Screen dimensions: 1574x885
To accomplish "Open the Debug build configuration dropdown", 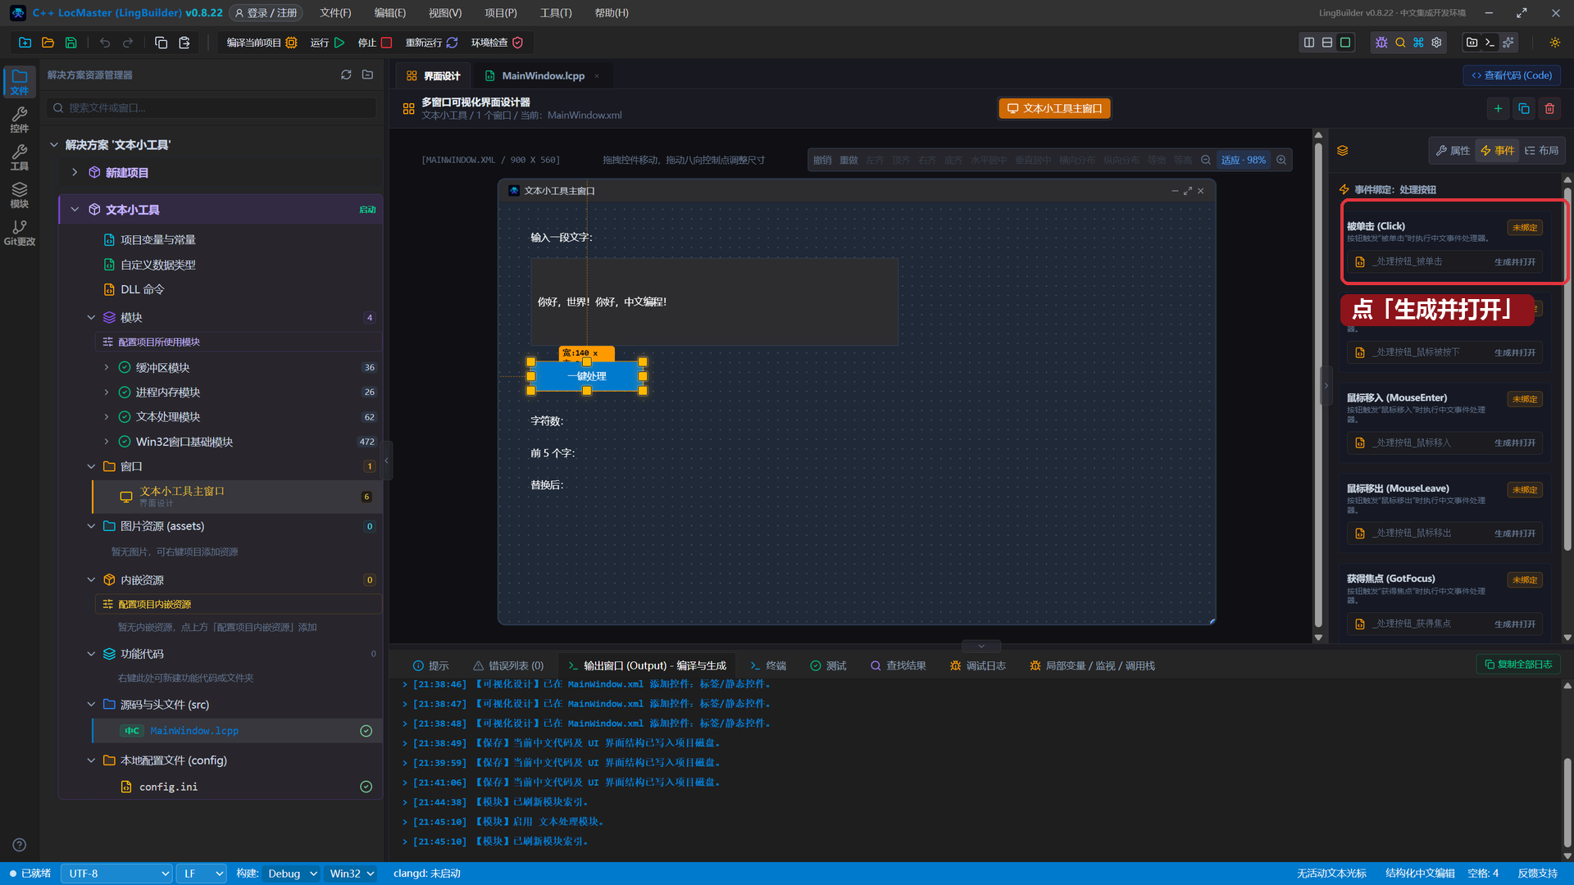I will 293,874.
